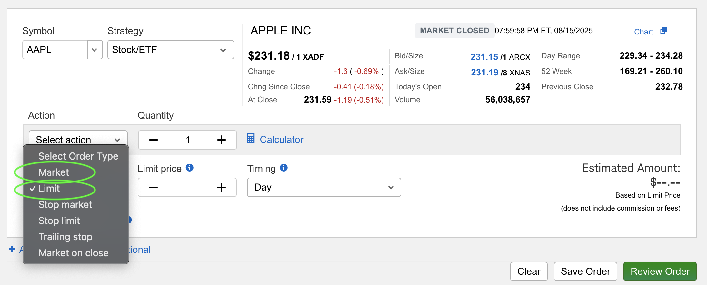This screenshot has height=285, width=707.
Task: Click the Timing info icon
Action: (x=284, y=168)
